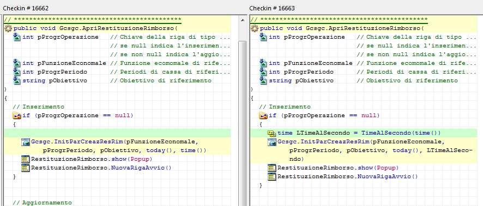The width and height of the screenshot is (483, 206).
Task: Click '// Obiettivo di riferimento' comment in Checkin 16662
Action: tap(161, 81)
